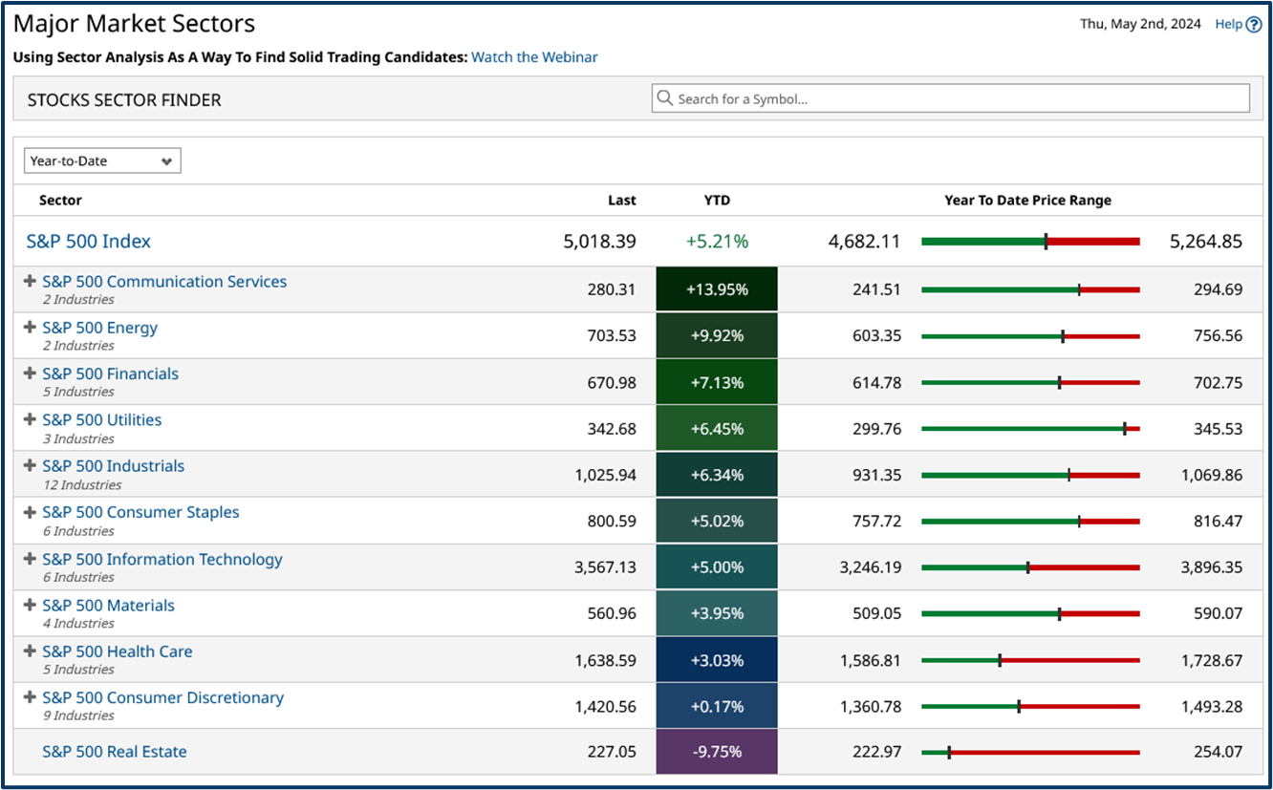1273x790 pixels.
Task: Open the S&P 500 Index page
Action: [x=88, y=241]
